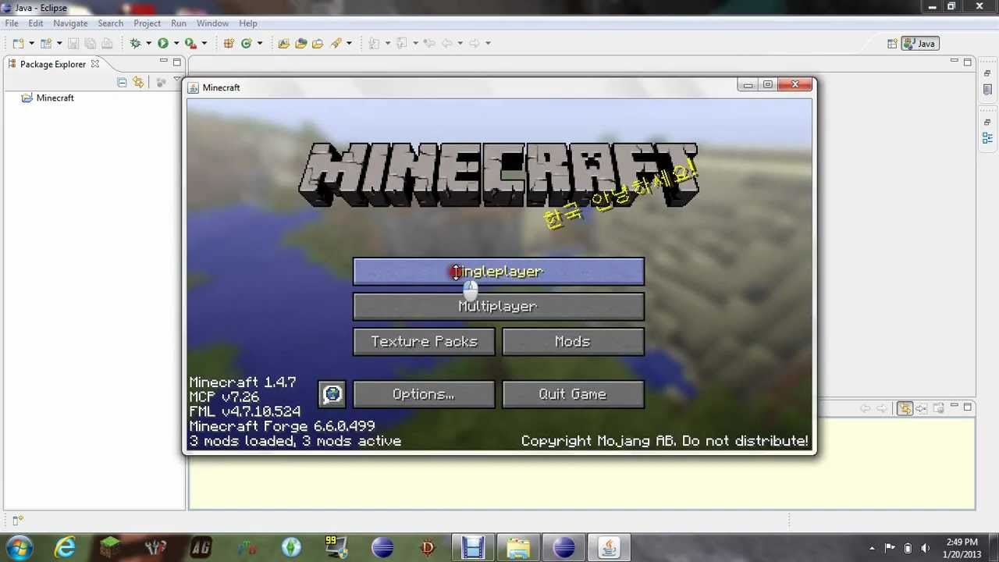This screenshot has height=562, width=999.
Task: Click the New wizard icon in Eclipse toolbar
Action: 18,44
